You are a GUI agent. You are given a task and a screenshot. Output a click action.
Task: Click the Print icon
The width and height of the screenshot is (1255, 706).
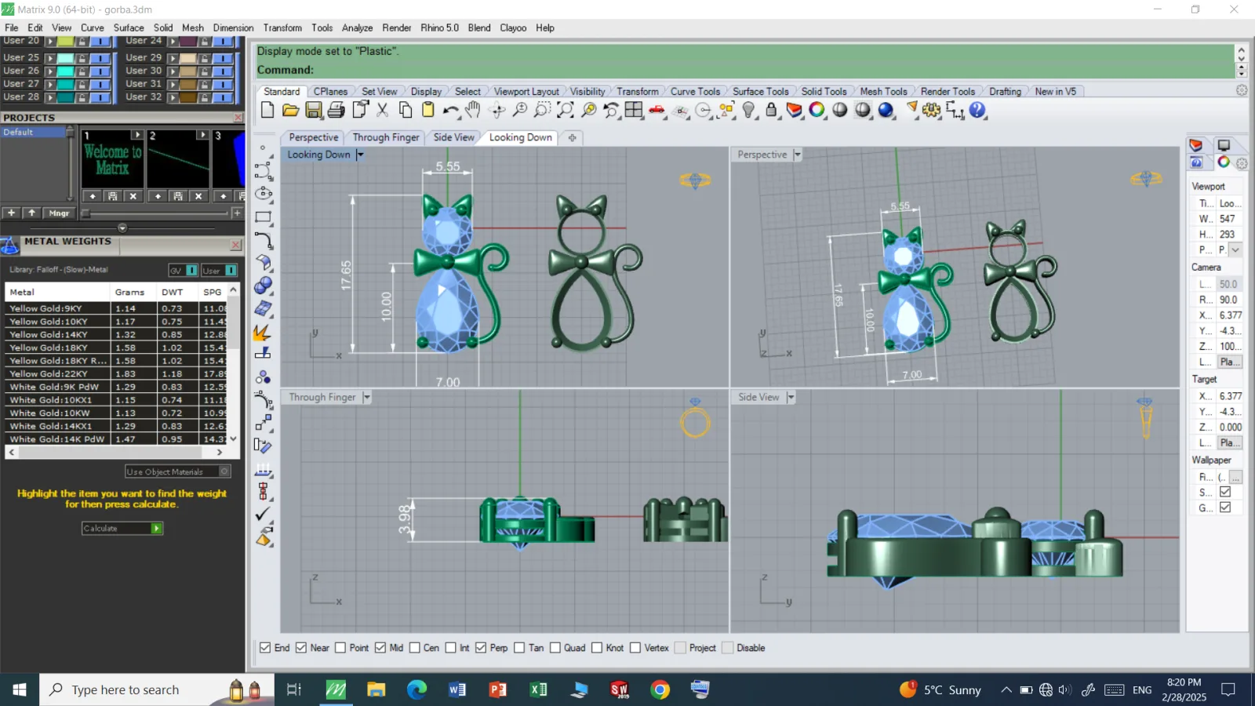click(x=336, y=110)
